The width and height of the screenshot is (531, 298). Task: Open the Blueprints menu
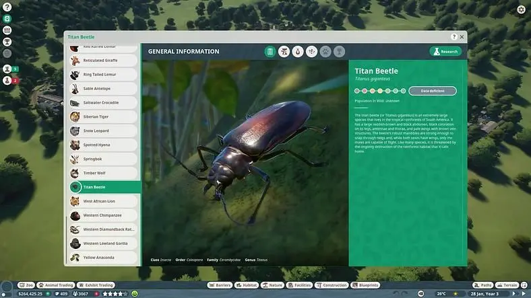(x=365, y=285)
